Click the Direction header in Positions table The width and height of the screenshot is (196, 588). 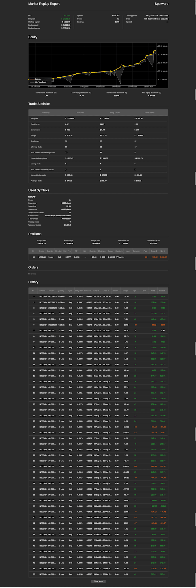[59, 251]
